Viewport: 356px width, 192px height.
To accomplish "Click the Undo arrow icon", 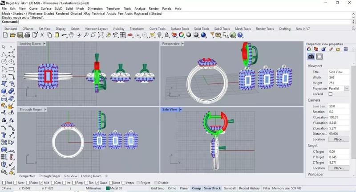I will (64, 35).
